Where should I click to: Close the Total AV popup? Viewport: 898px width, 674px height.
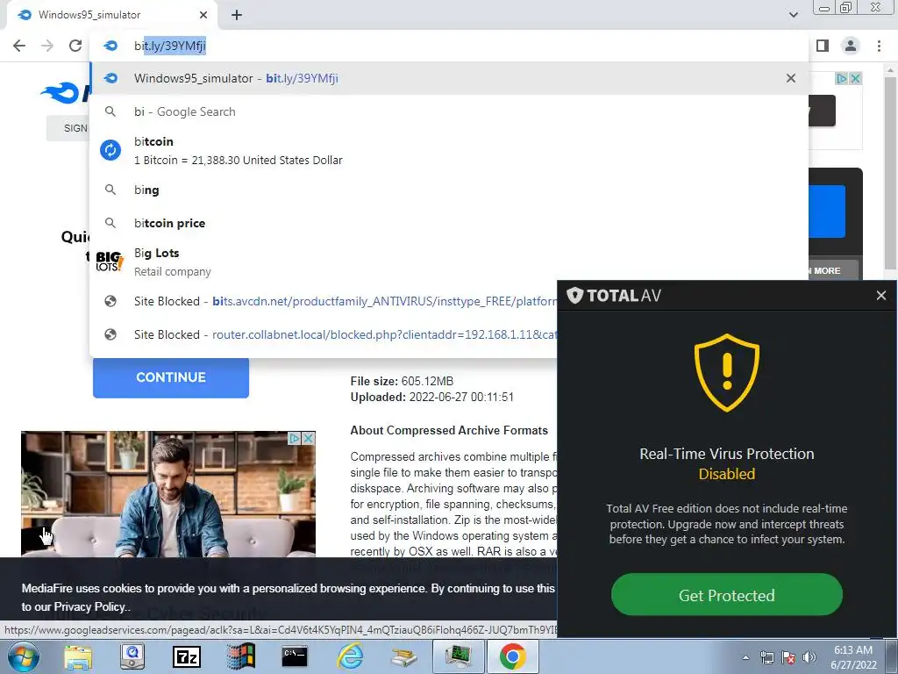pos(880,296)
